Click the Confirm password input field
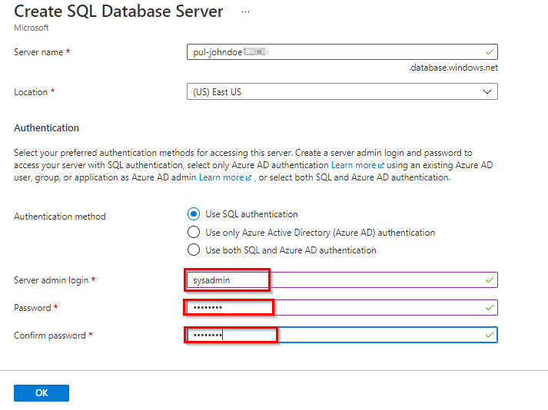Screen dimensions: 548x410 [342, 335]
